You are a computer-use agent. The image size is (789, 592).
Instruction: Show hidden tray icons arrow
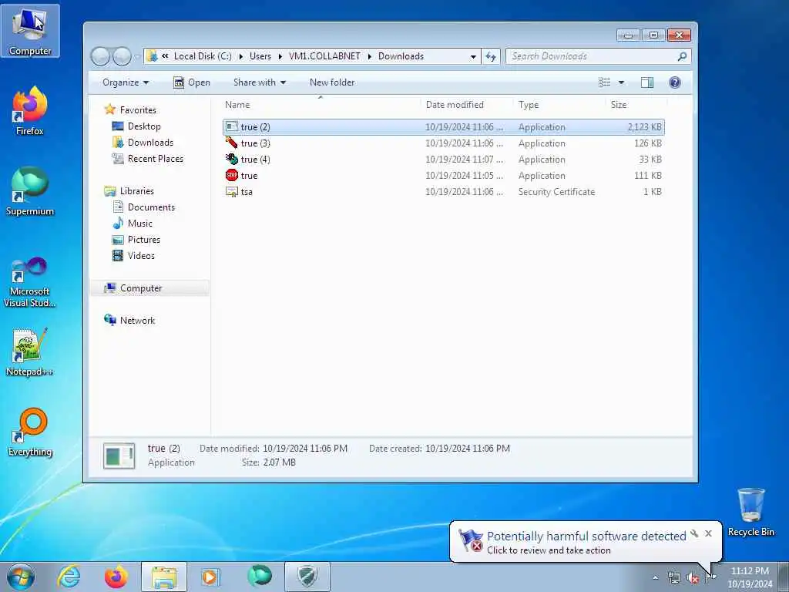655,578
